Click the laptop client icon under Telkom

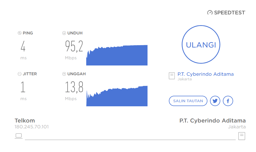(x=19, y=136)
